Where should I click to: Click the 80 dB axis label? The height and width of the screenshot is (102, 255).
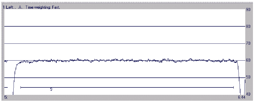click(248, 26)
